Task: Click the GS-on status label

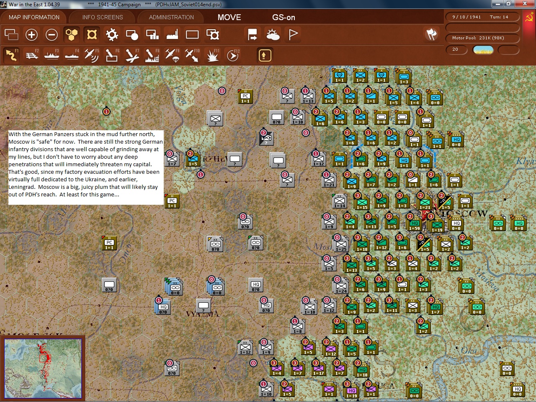Action: [283, 17]
